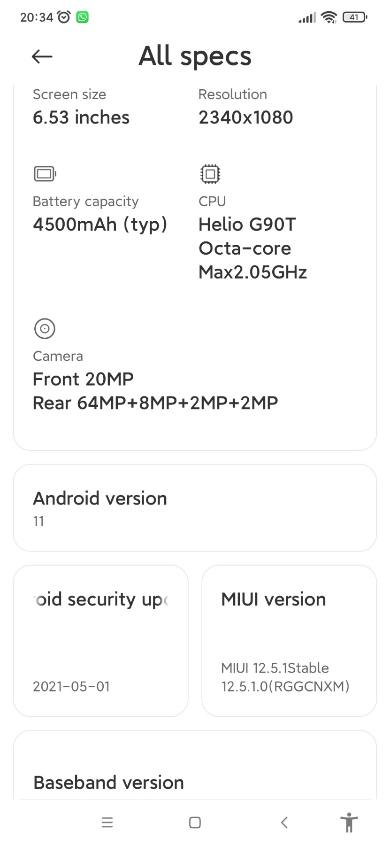
Task: Tap the Wi-Fi status icon
Action: 329,17
